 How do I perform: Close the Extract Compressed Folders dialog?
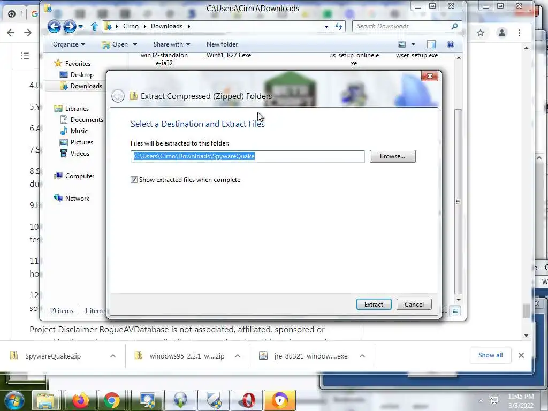430,76
